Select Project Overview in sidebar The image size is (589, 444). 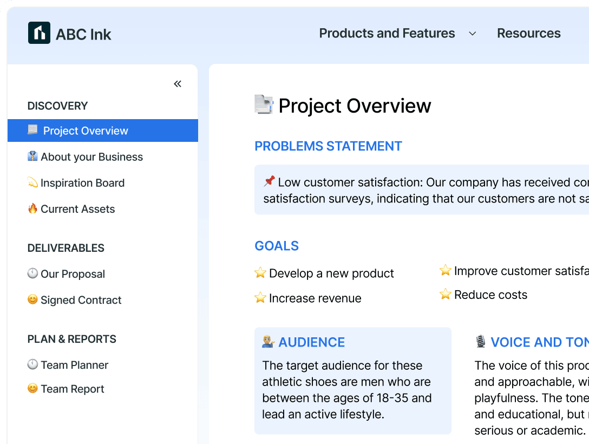[103, 130]
